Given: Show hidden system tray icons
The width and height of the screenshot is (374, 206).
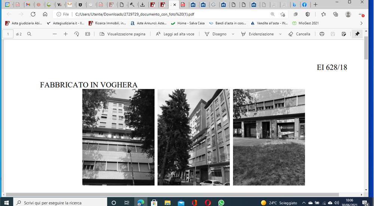Looking at the screenshot, I should (304, 203).
